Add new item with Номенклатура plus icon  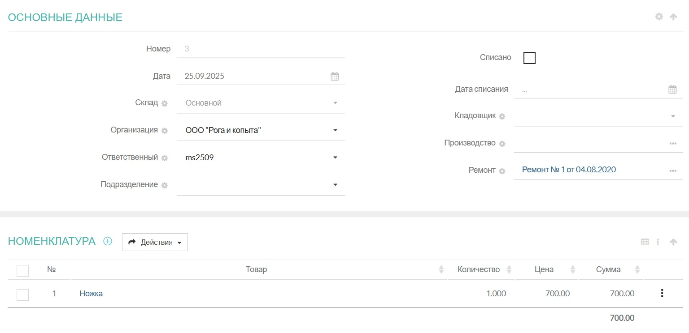click(108, 241)
